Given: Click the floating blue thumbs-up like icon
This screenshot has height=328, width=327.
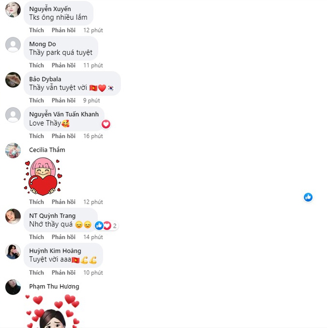Looking at the screenshot, I should point(308,197).
